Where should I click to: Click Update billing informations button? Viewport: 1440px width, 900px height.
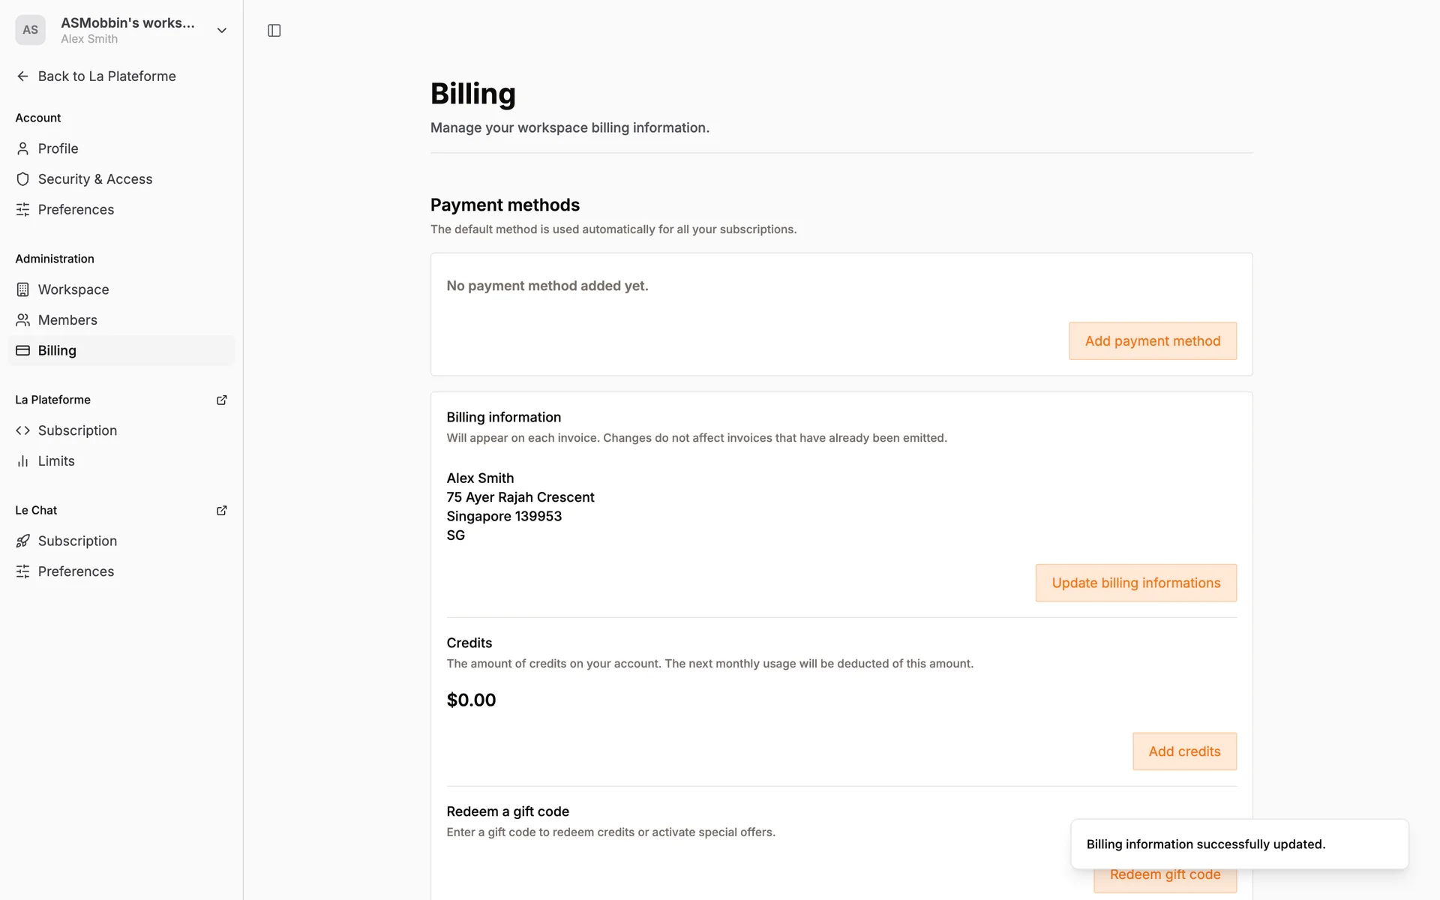pos(1135,583)
